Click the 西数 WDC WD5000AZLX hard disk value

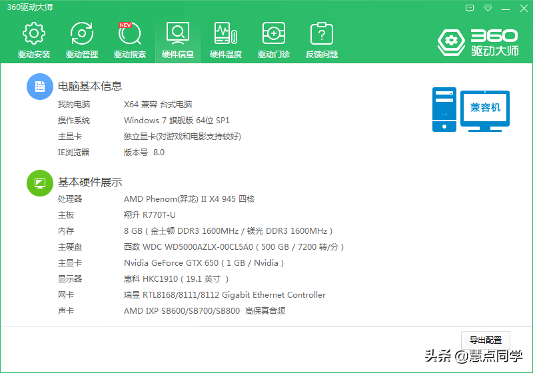click(234, 247)
